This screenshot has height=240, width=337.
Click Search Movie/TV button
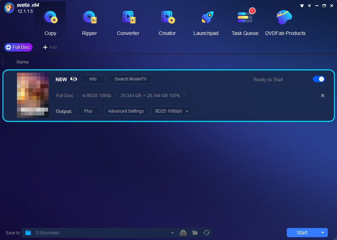coord(130,79)
